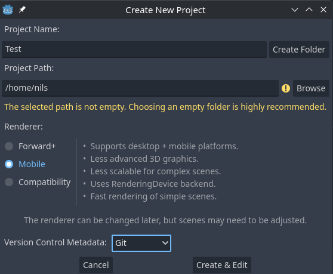
Task: Close the Create New Project dialog
Action: 323,10
